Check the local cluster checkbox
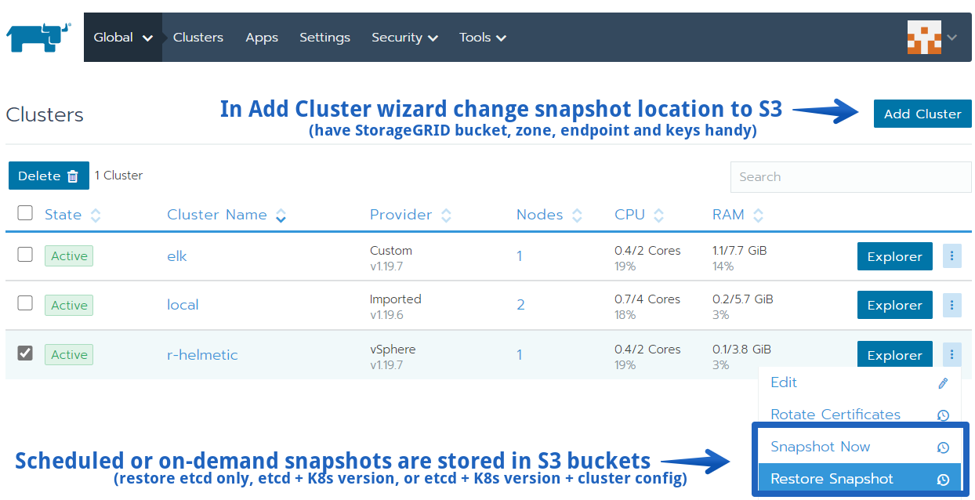This screenshot has width=975, height=500. (x=25, y=303)
